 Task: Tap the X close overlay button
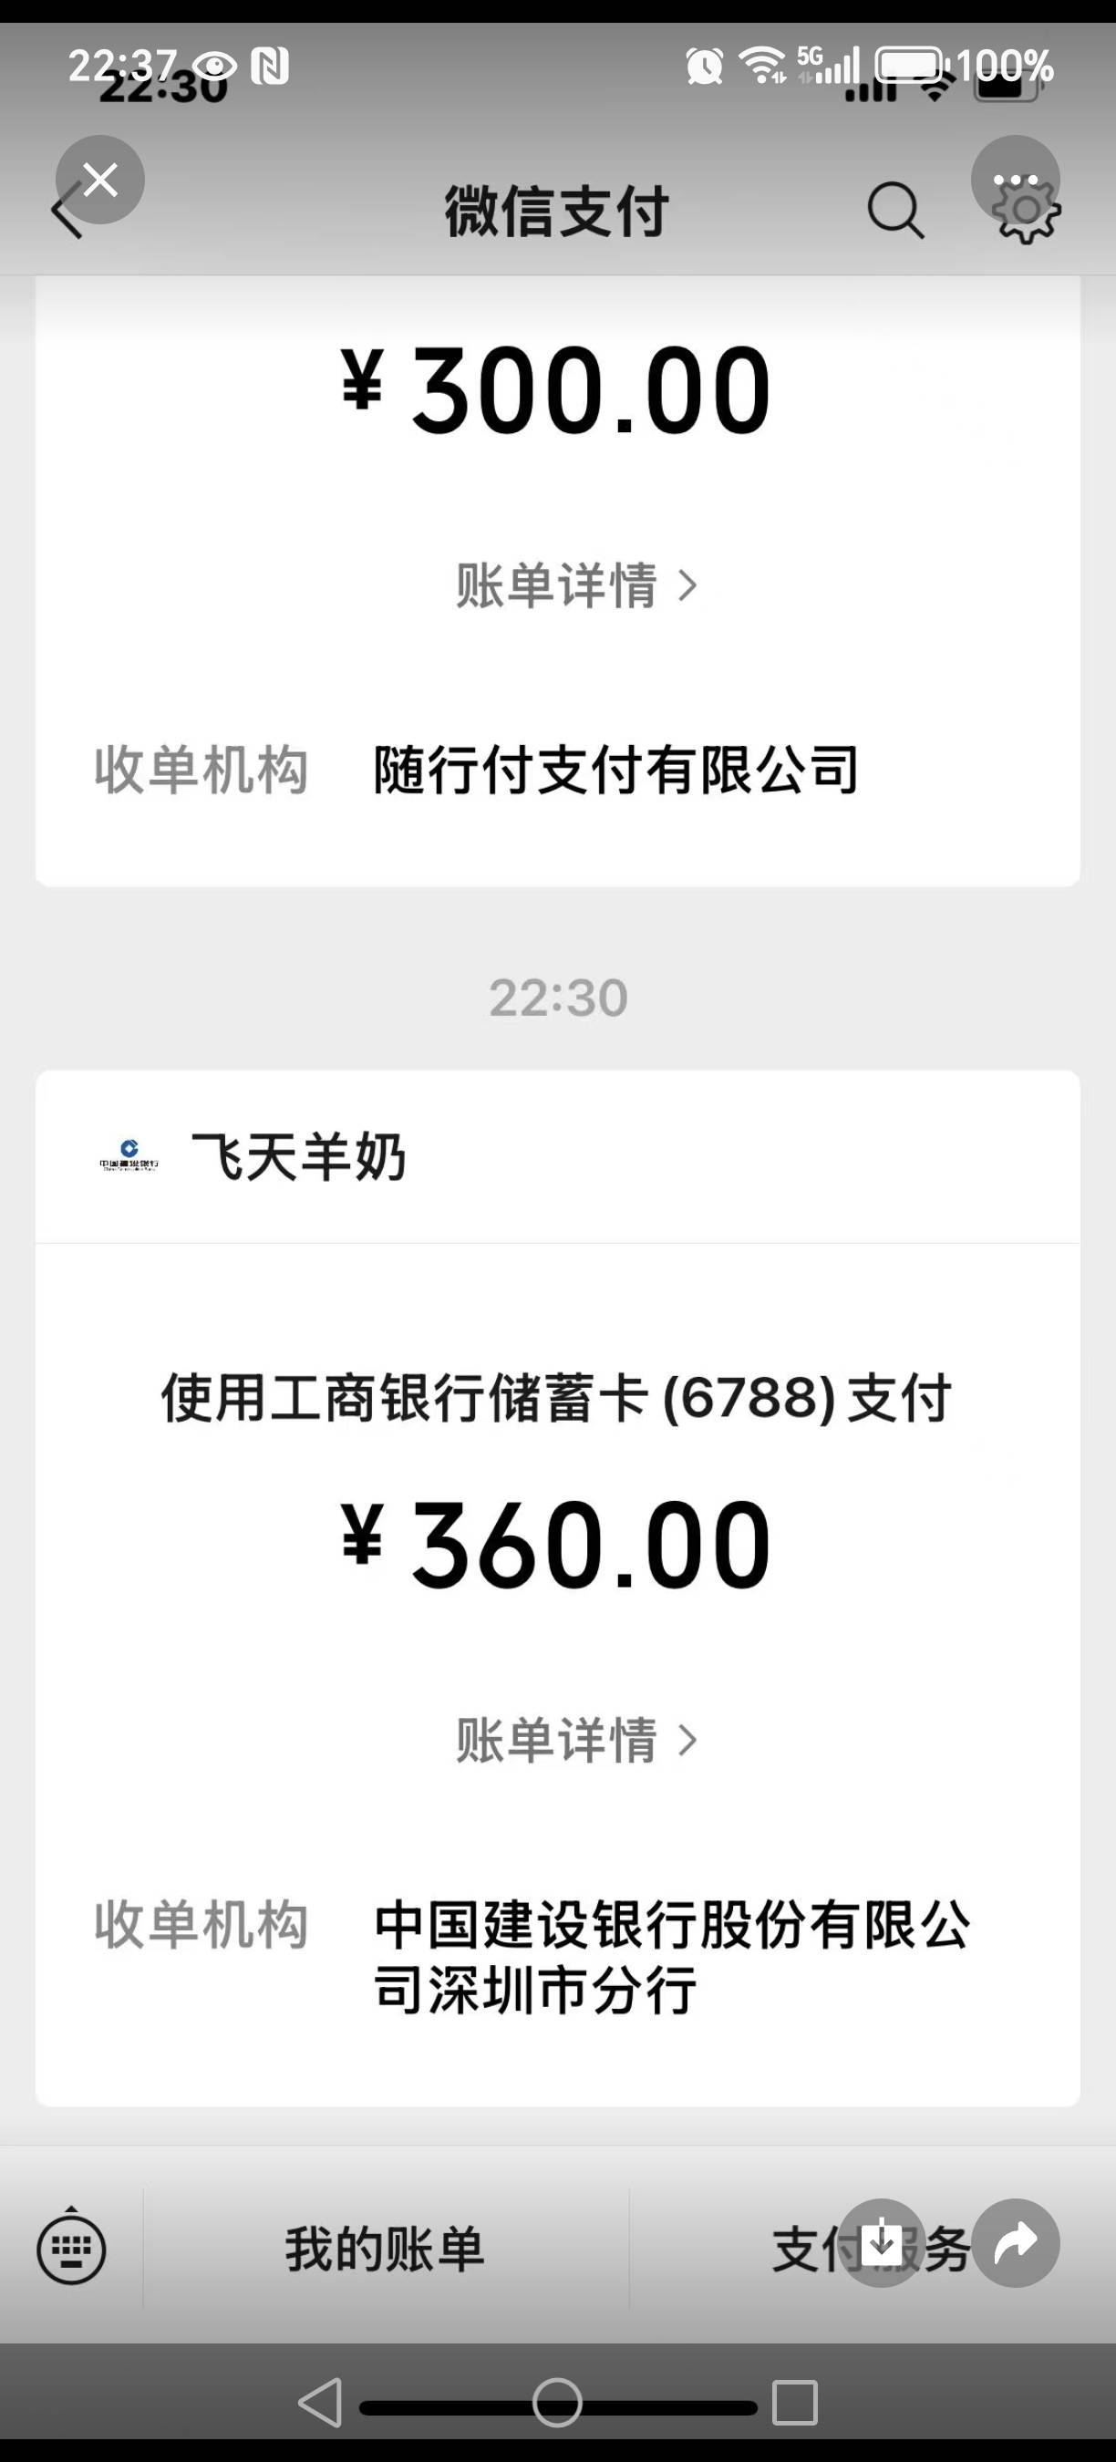[99, 180]
